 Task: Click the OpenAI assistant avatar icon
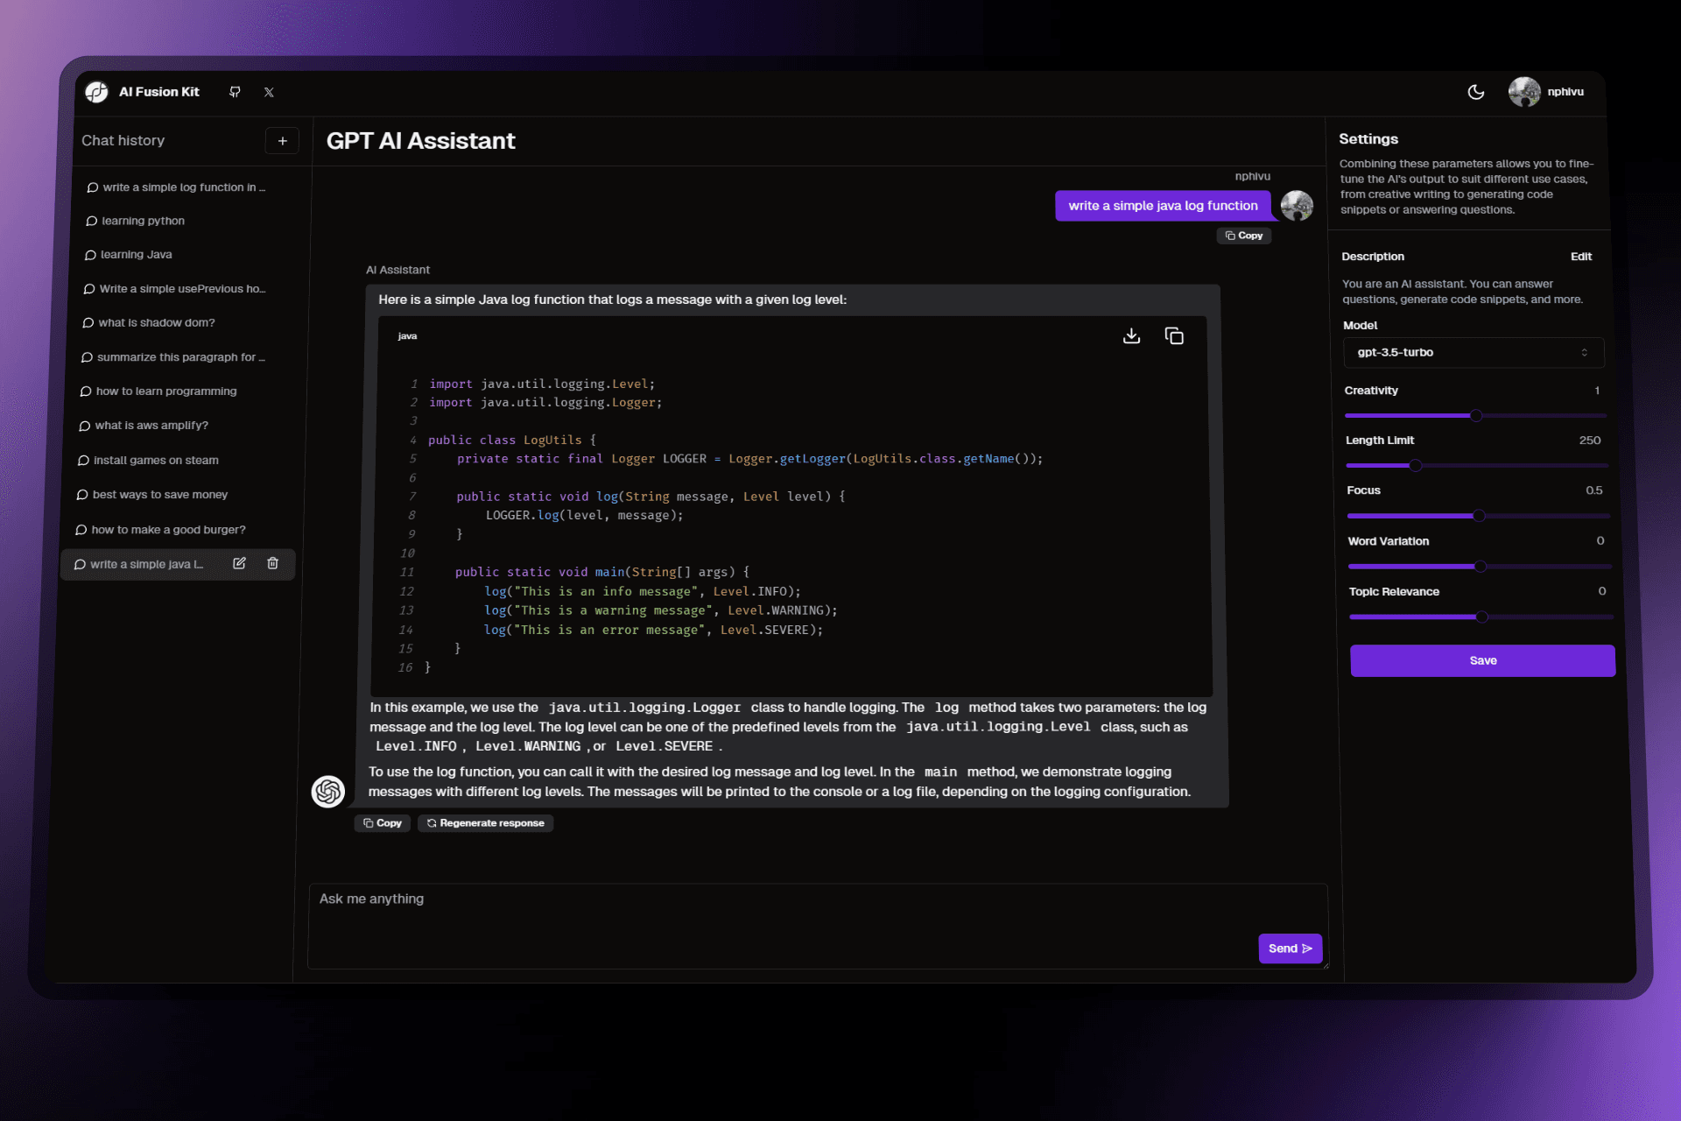(x=328, y=792)
